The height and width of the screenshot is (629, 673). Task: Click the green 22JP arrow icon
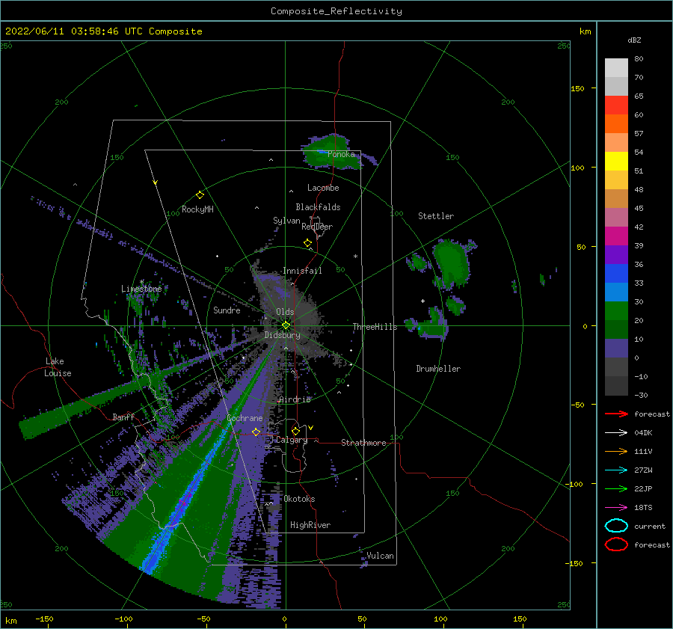[616, 488]
